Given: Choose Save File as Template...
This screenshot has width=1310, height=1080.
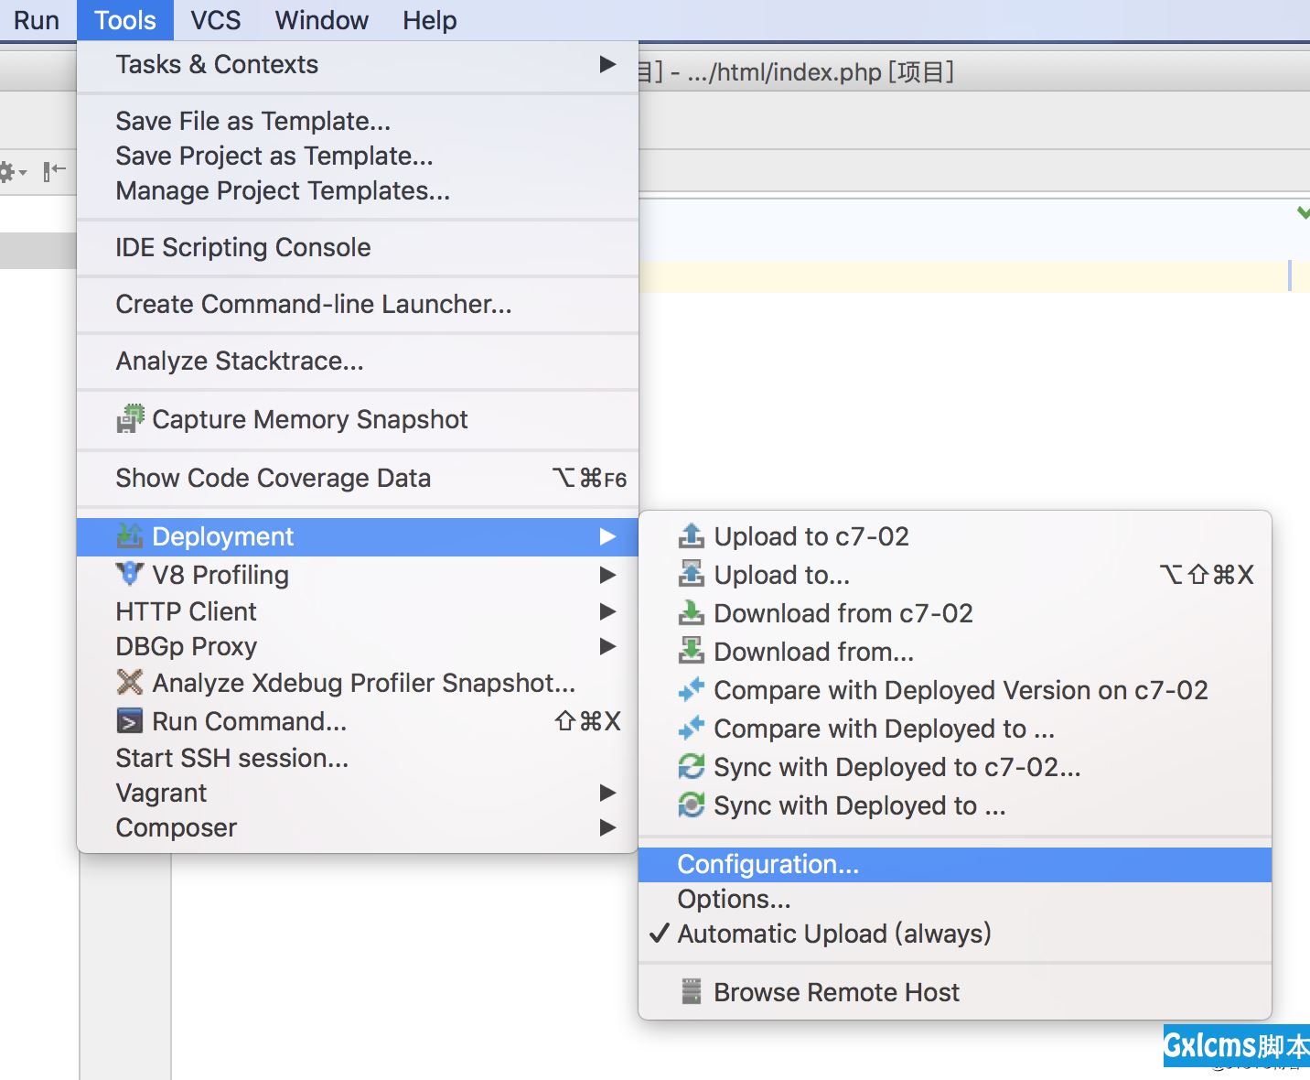Looking at the screenshot, I should click(358, 121).
